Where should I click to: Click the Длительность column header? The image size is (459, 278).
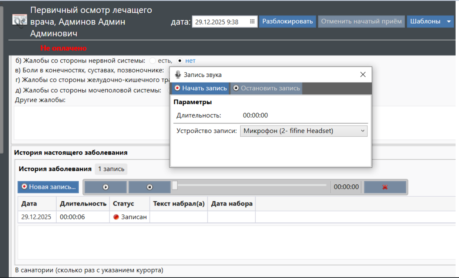[83, 204]
